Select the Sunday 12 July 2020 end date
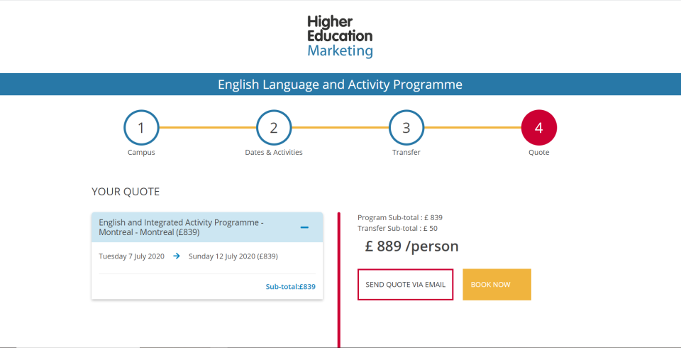Viewport: 681px width, 348px height. point(233,256)
